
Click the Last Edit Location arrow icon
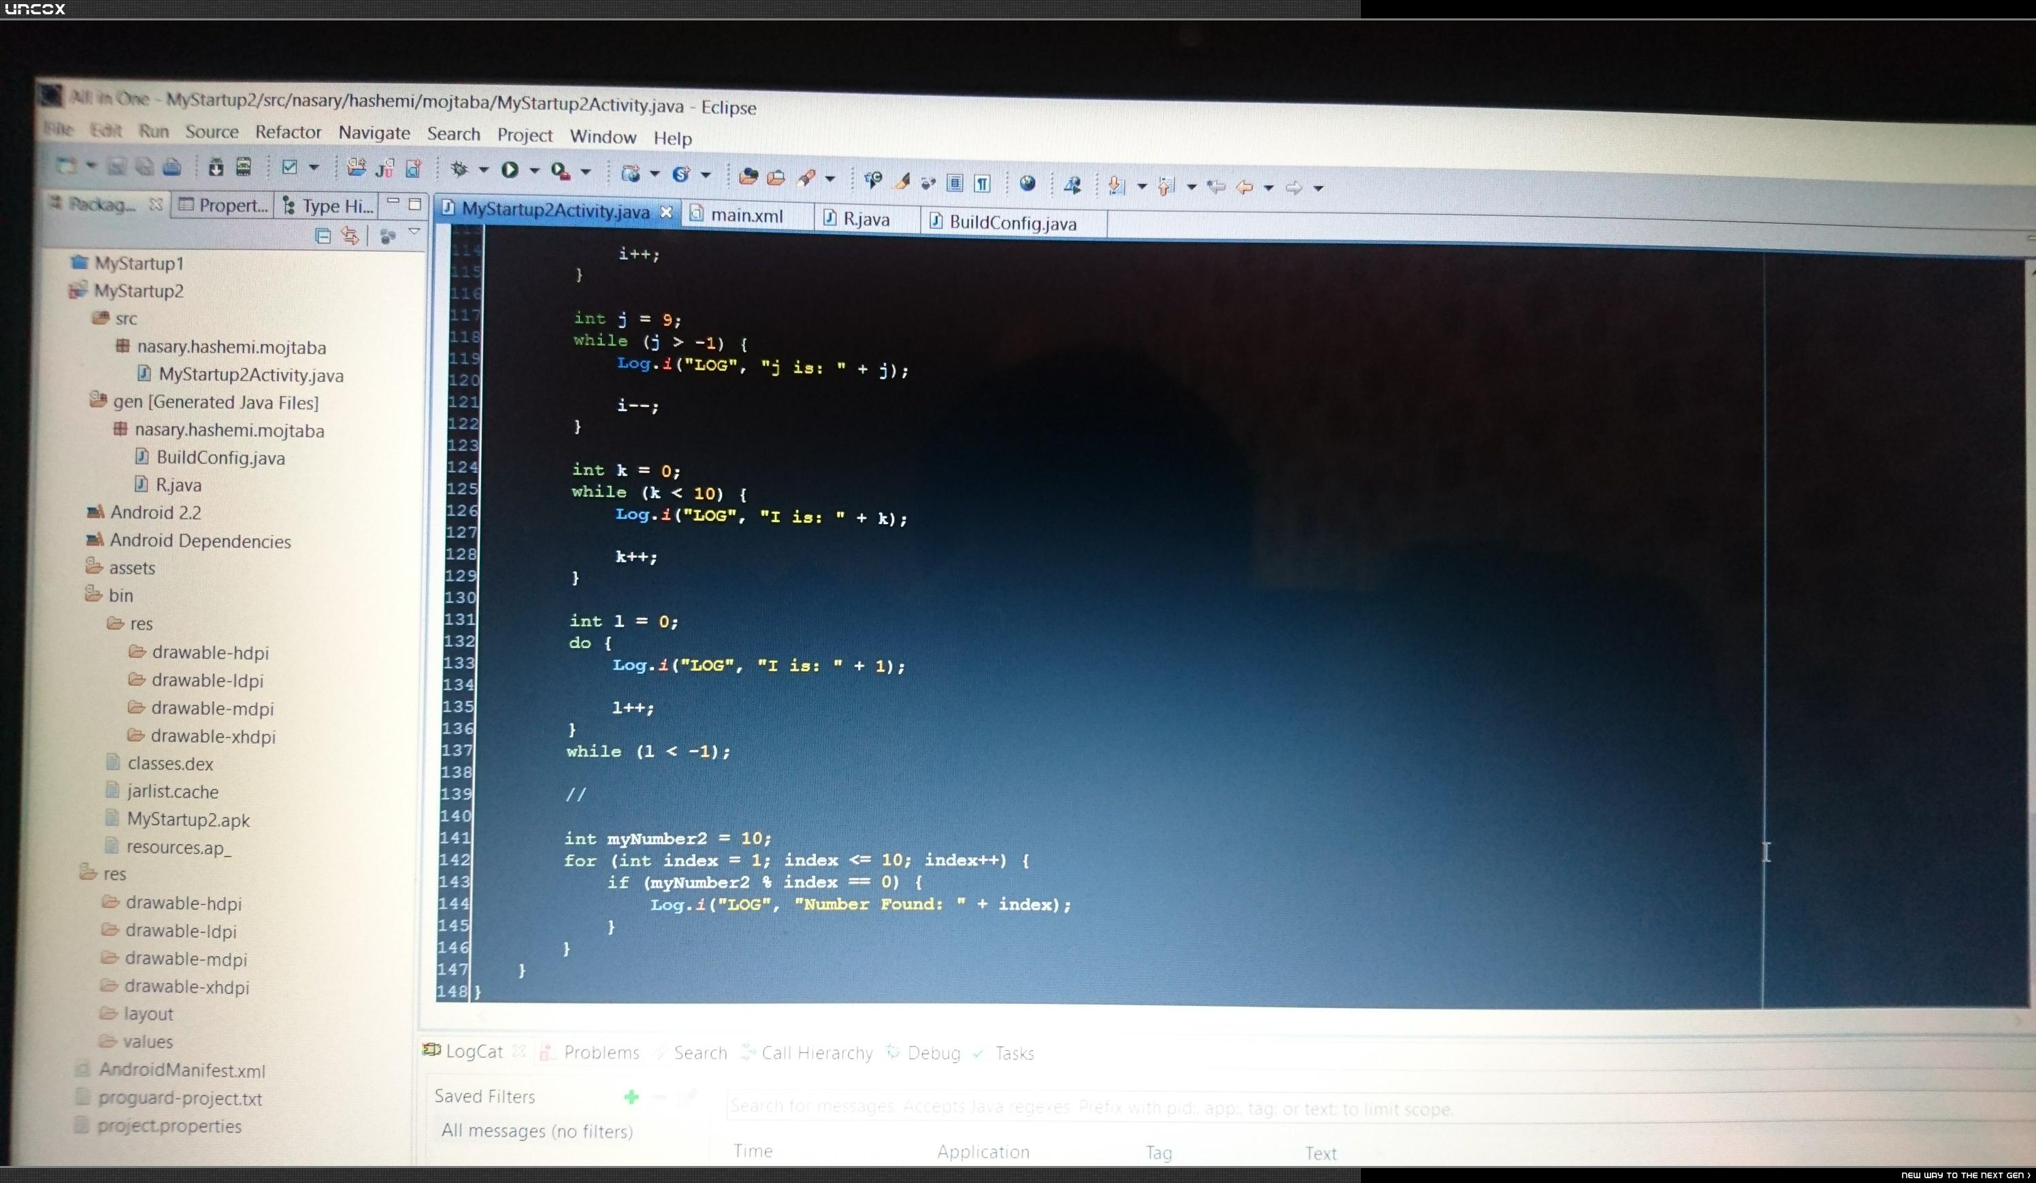[1216, 187]
